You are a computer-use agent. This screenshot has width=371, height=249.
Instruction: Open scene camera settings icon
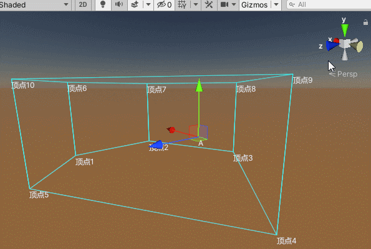[224, 4]
